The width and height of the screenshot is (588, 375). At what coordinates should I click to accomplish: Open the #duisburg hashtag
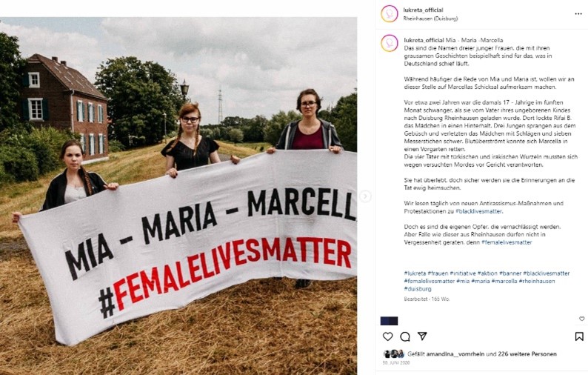tap(418, 289)
